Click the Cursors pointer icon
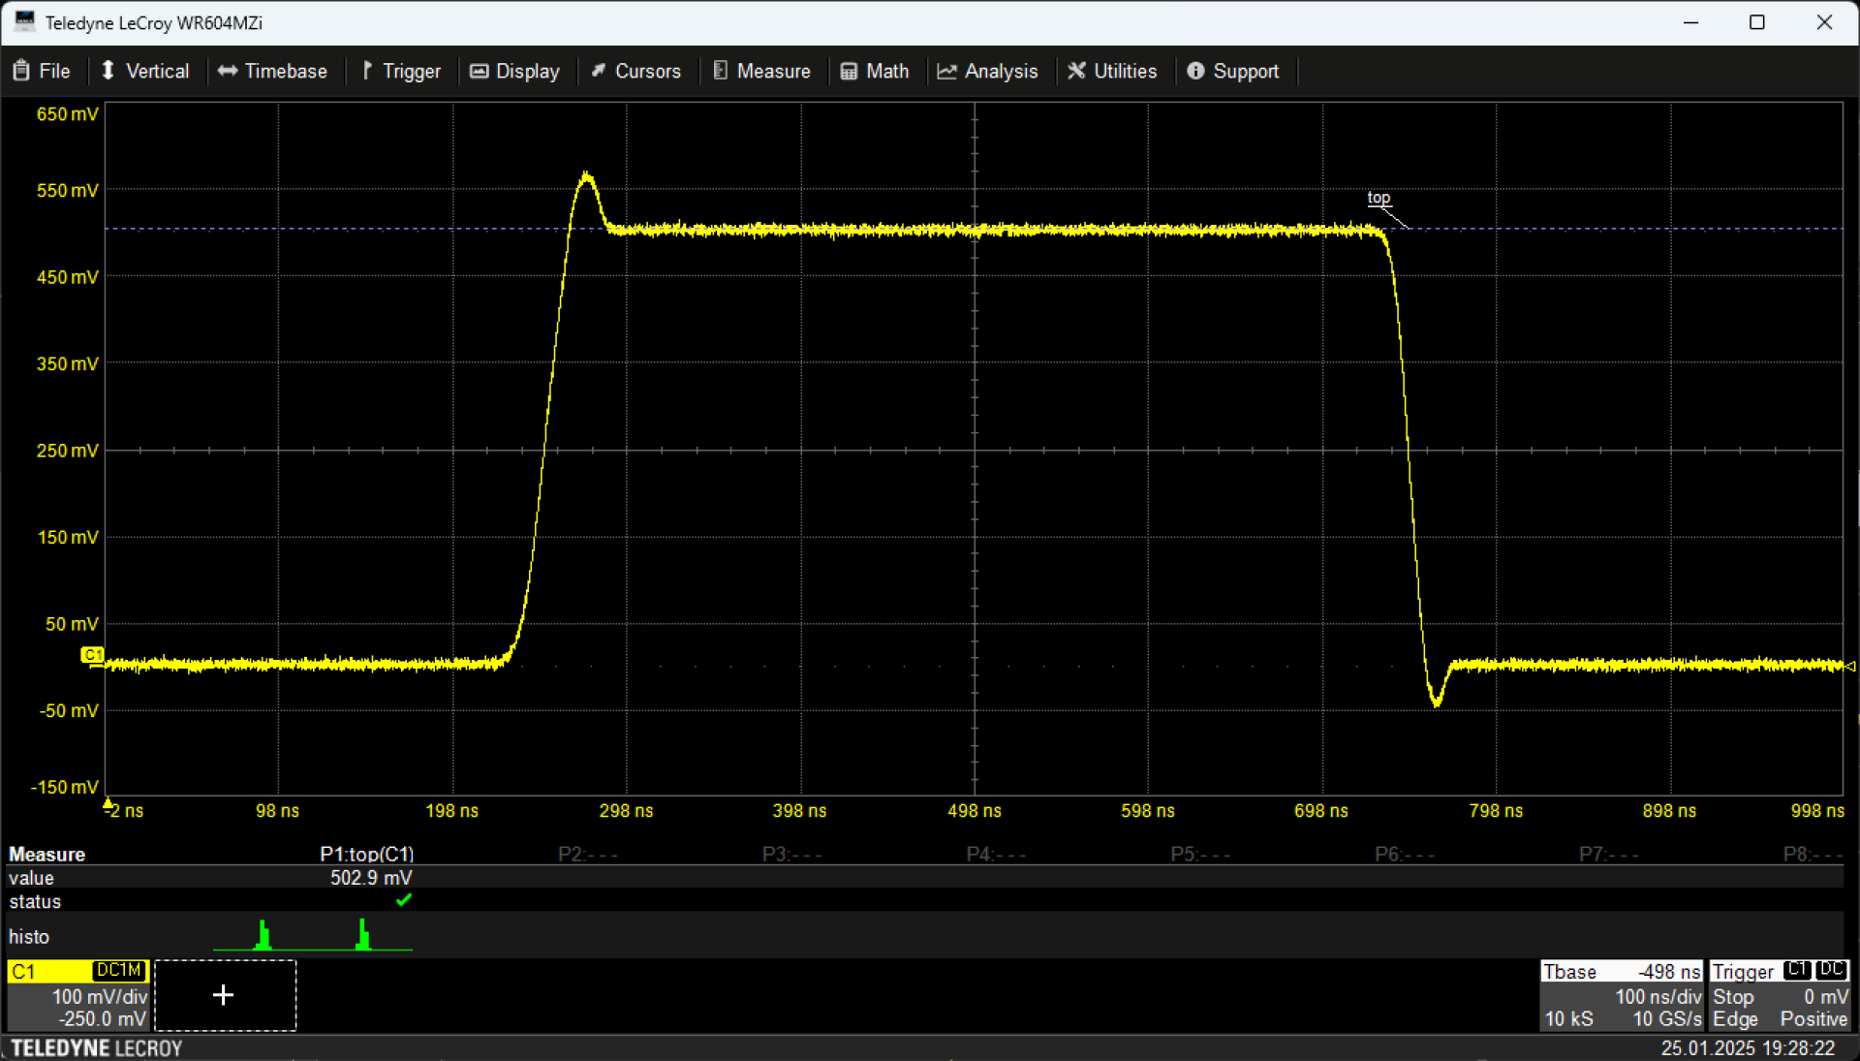This screenshot has height=1061, width=1860. pos(599,71)
